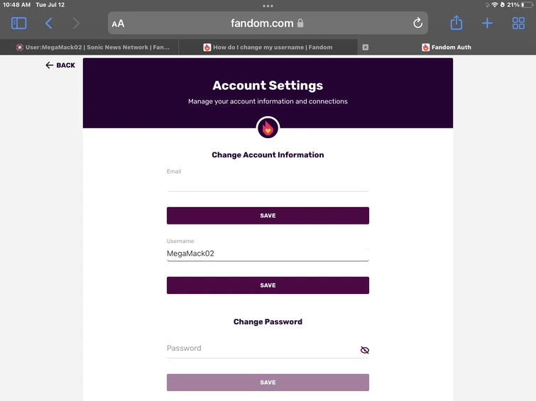Click the Fandom flame logo

tap(268, 128)
